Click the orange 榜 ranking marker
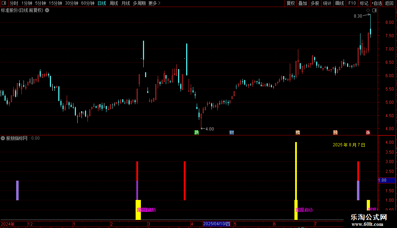Image resolution: width=397 pixels, height=228 pixels. [x=298, y=133]
